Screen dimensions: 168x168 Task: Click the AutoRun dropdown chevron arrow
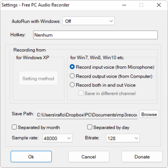click(x=111, y=21)
